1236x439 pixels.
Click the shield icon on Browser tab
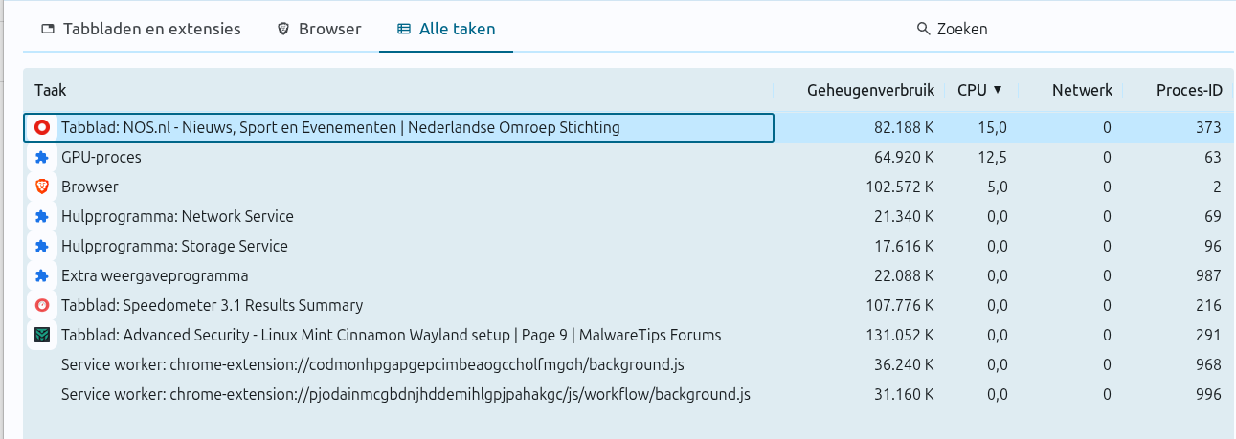point(283,29)
